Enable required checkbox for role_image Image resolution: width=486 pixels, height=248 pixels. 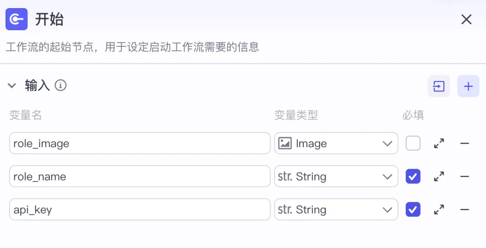tap(413, 143)
